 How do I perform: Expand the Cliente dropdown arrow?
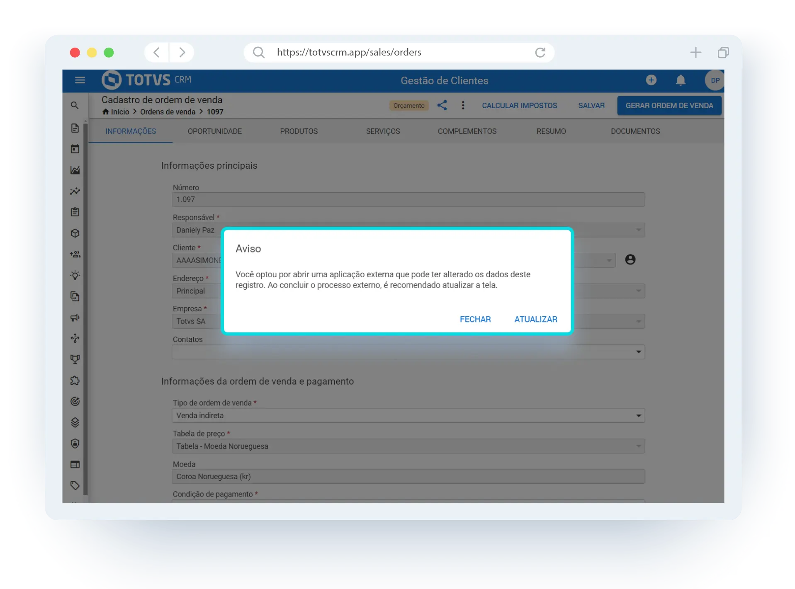pos(609,260)
